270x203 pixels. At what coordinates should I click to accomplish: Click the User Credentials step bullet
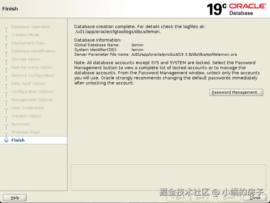click(6, 108)
